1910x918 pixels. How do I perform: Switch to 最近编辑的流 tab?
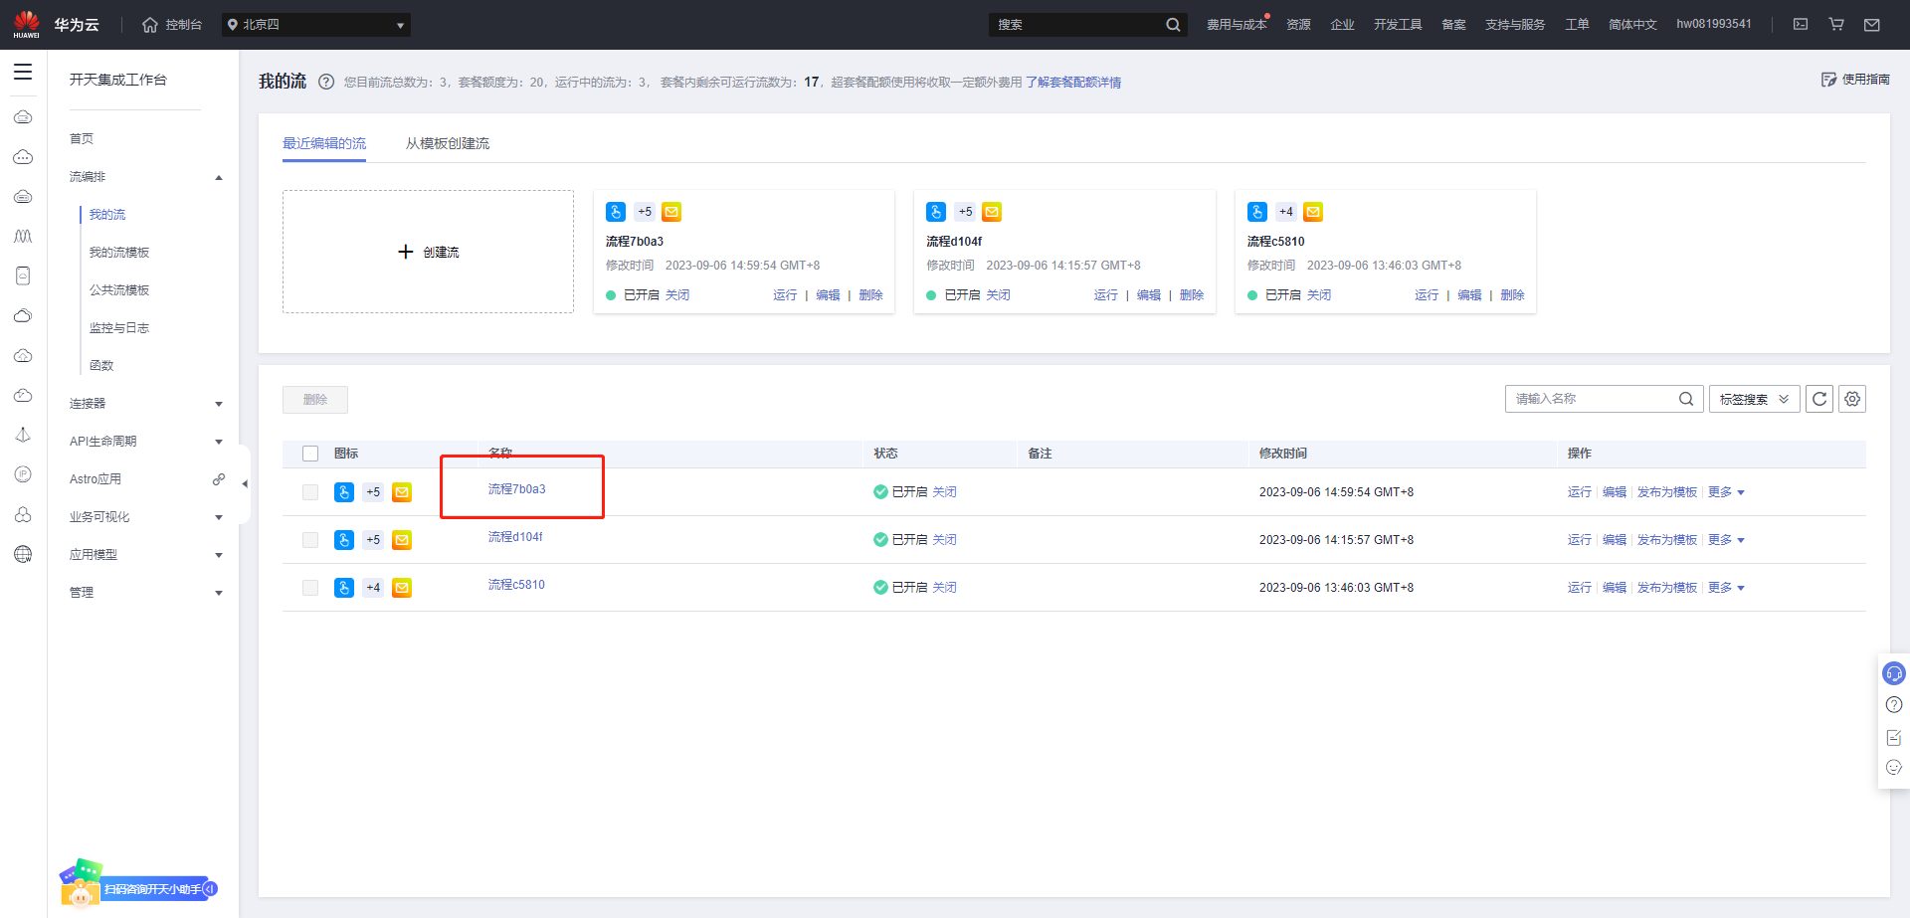pyautogui.click(x=324, y=143)
